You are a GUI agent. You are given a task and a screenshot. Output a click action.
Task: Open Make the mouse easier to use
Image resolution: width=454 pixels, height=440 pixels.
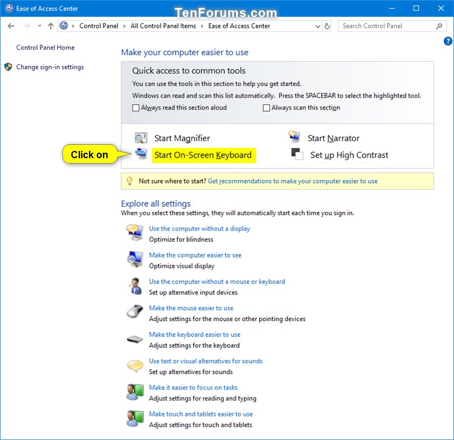coord(191,308)
